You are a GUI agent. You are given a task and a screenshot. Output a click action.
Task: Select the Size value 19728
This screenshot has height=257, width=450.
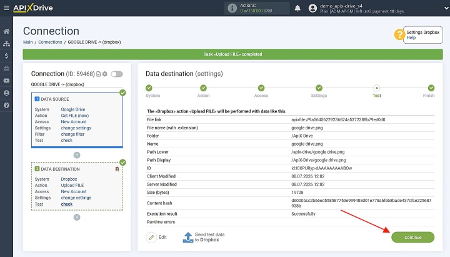[297, 193]
